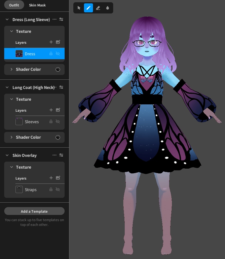Collapse the Dress (Long Sleeve) section

[7, 19]
